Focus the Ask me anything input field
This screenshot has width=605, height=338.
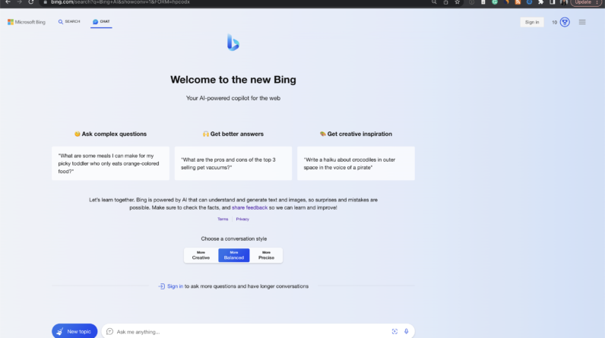[x=258, y=331]
